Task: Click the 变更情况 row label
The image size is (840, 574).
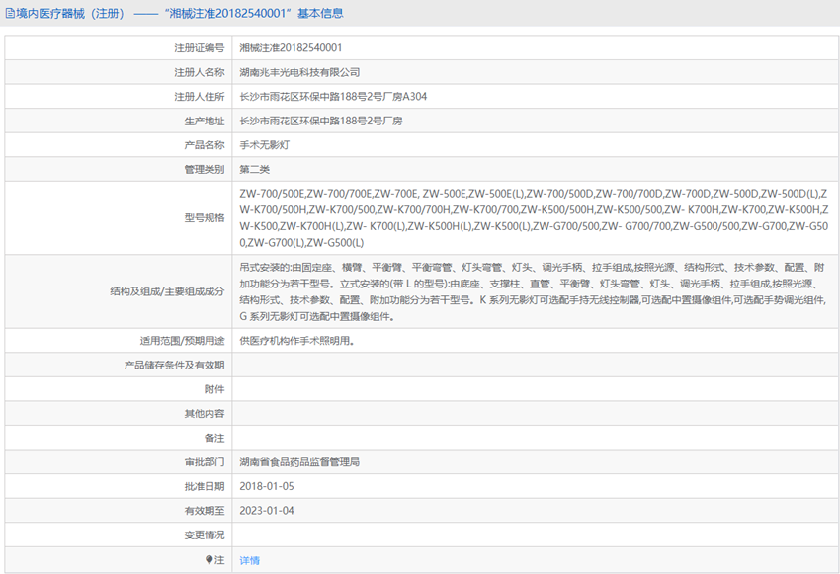Action: 205,535
